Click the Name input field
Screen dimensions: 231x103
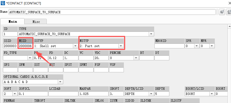tap(112, 12)
